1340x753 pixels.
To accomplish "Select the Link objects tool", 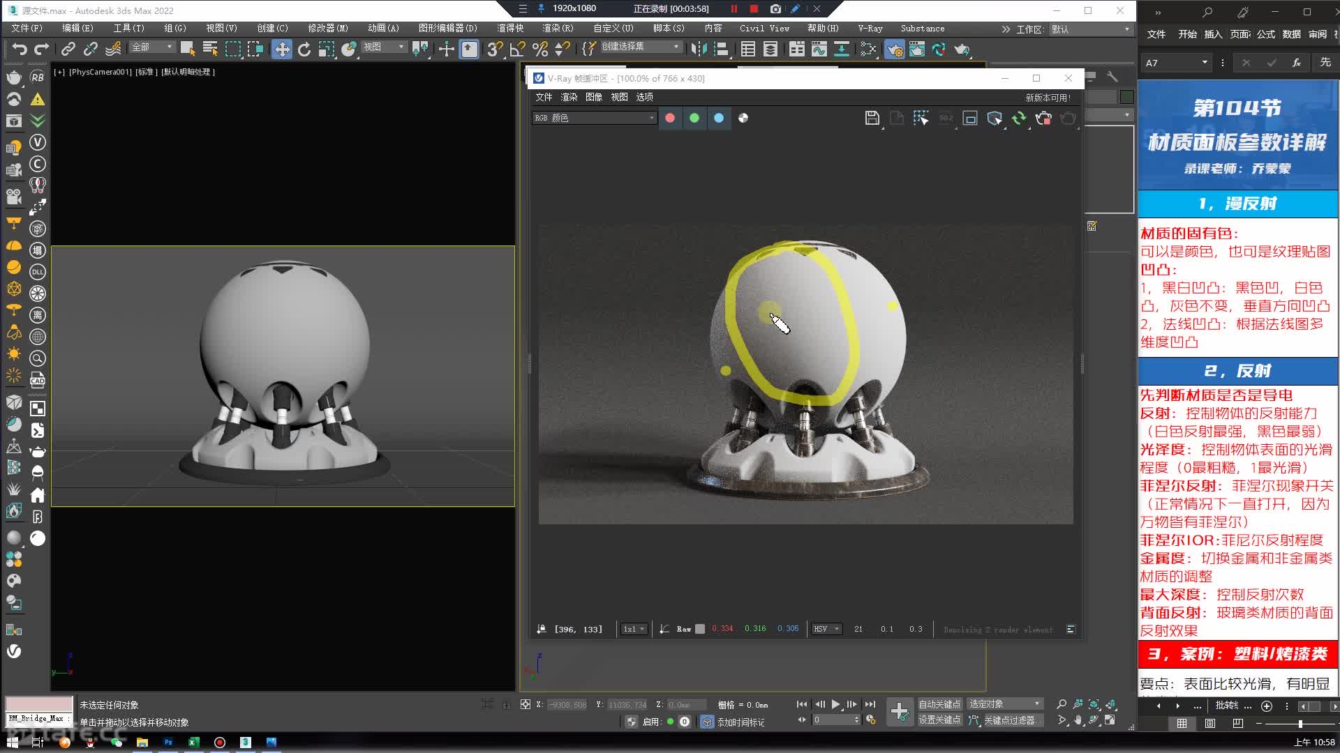I will 68,49.
